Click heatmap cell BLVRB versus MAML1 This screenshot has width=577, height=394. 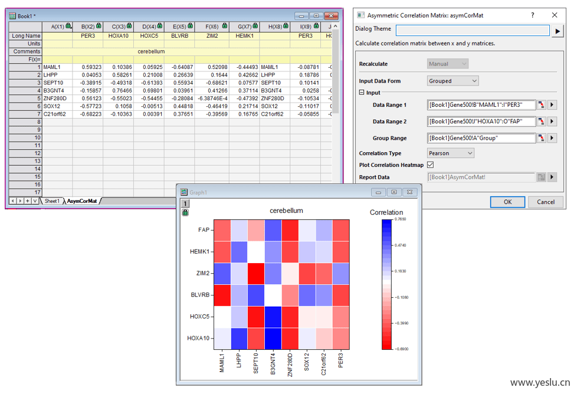point(222,295)
